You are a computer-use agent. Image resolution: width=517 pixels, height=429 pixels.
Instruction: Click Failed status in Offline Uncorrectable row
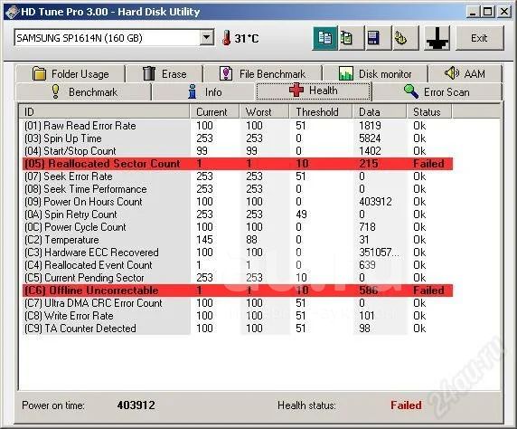point(428,291)
